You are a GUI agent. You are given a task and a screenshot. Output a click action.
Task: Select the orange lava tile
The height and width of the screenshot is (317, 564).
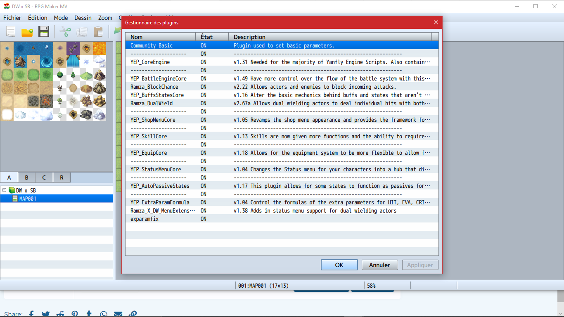100,48
